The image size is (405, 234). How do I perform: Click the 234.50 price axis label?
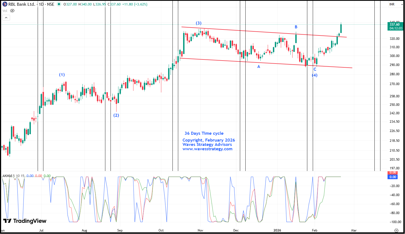point(395,122)
